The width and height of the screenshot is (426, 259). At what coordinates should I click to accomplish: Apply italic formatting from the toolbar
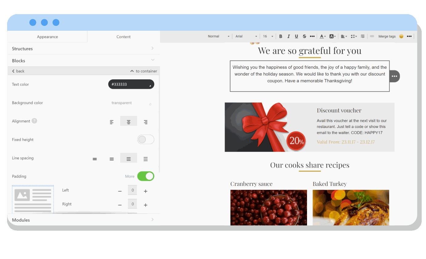(289, 36)
